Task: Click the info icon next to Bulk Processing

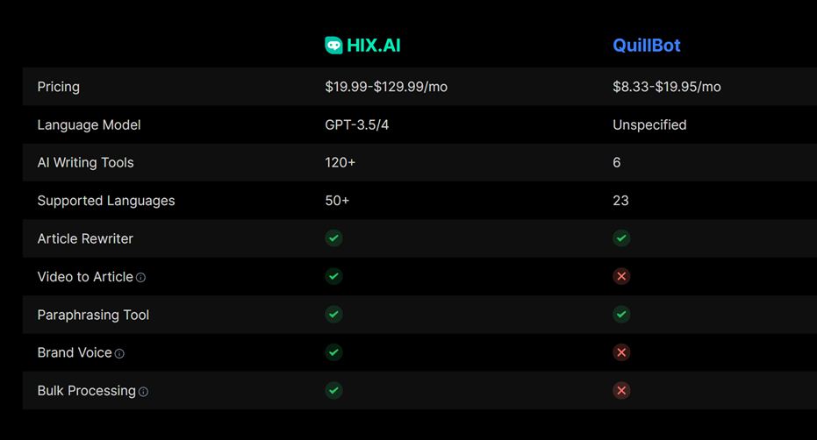Action: pos(143,392)
